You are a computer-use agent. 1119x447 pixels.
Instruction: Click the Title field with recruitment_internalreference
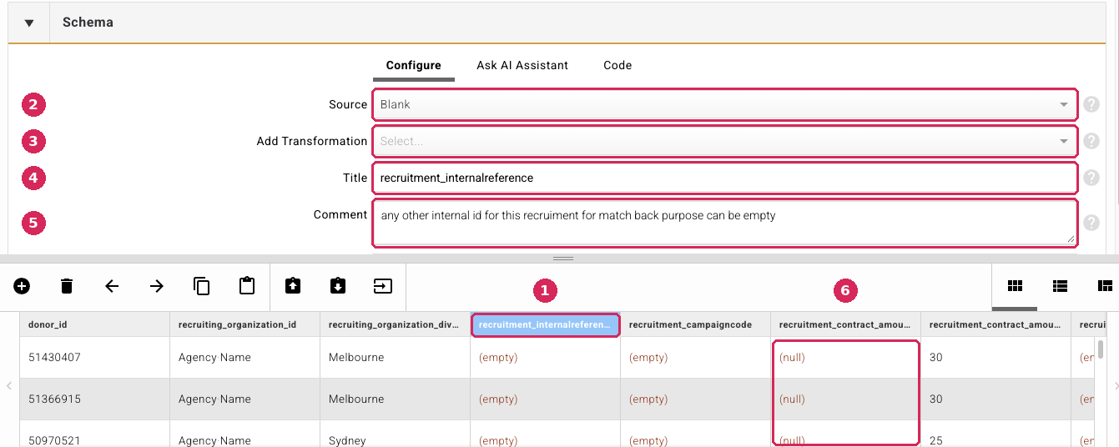point(724,178)
